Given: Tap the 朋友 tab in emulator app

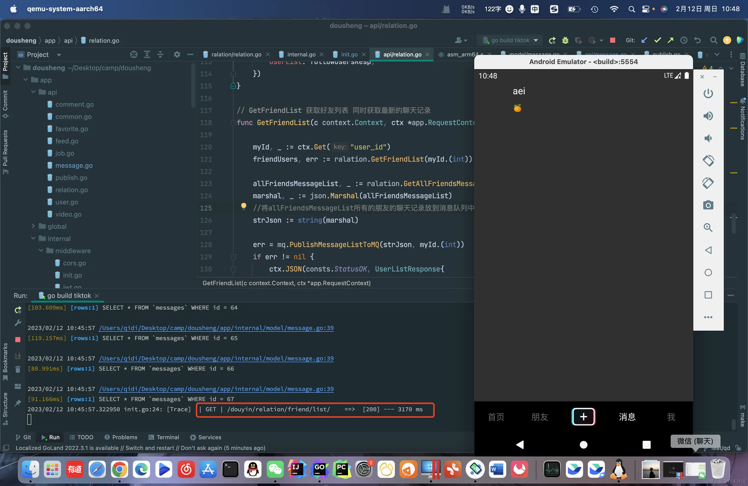Looking at the screenshot, I should (540, 417).
